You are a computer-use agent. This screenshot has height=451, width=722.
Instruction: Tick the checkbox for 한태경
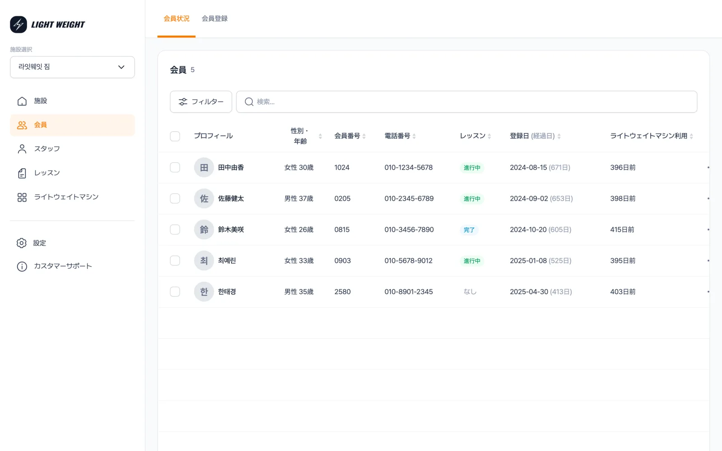pyautogui.click(x=175, y=292)
